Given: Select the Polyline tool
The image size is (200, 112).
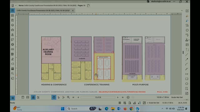Looking at the screenshot, I should pos(187,69).
